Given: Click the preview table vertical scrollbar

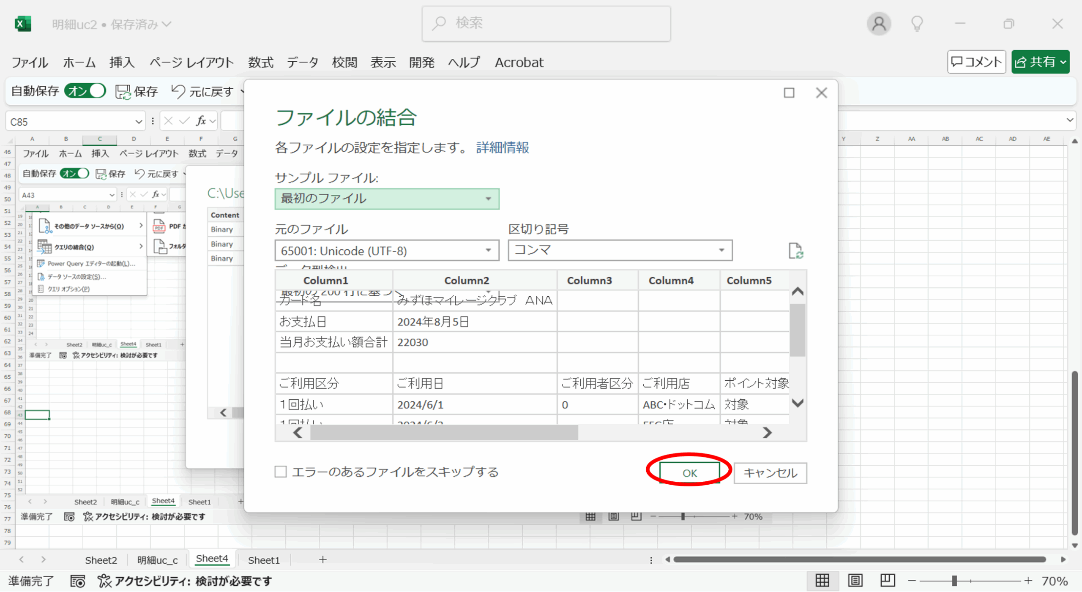Looking at the screenshot, I should (798, 330).
